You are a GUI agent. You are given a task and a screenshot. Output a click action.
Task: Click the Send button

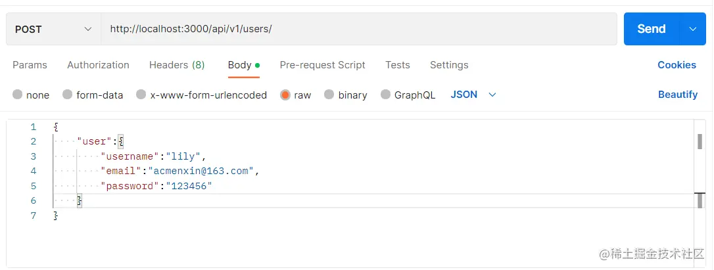(x=652, y=29)
